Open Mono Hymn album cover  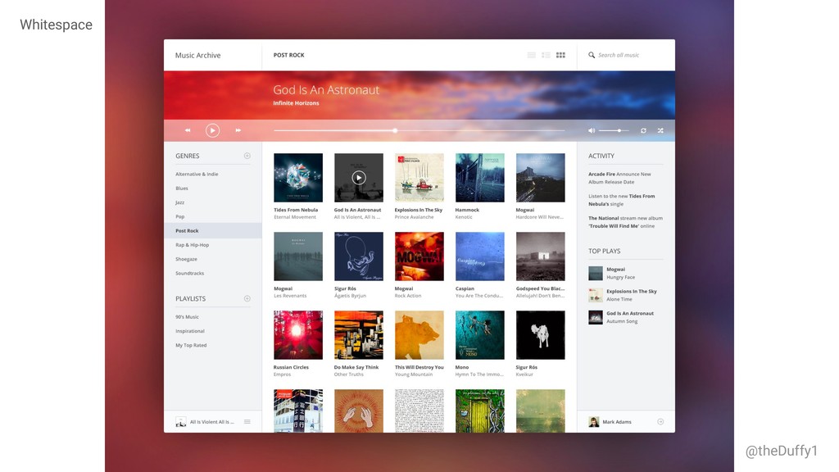tap(480, 335)
